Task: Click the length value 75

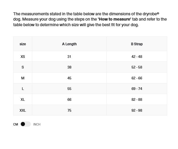Action: (x=69, y=111)
